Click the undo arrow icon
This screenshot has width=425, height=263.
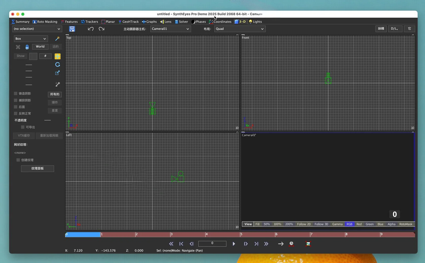point(91,29)
